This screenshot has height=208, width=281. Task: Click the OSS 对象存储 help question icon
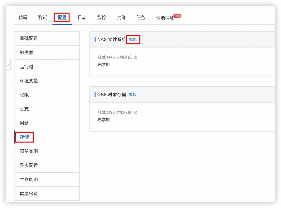coord(136,113)
